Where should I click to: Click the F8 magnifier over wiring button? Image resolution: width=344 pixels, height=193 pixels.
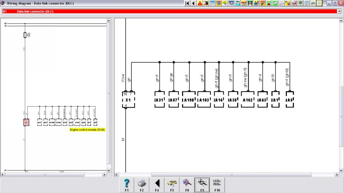[187, 185]
